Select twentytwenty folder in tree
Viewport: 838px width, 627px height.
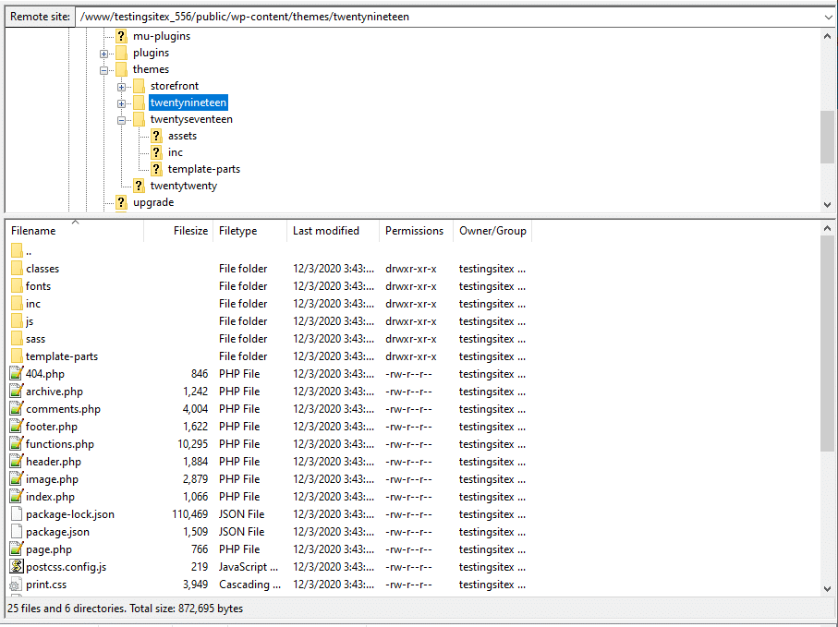(x=183, y=186)
